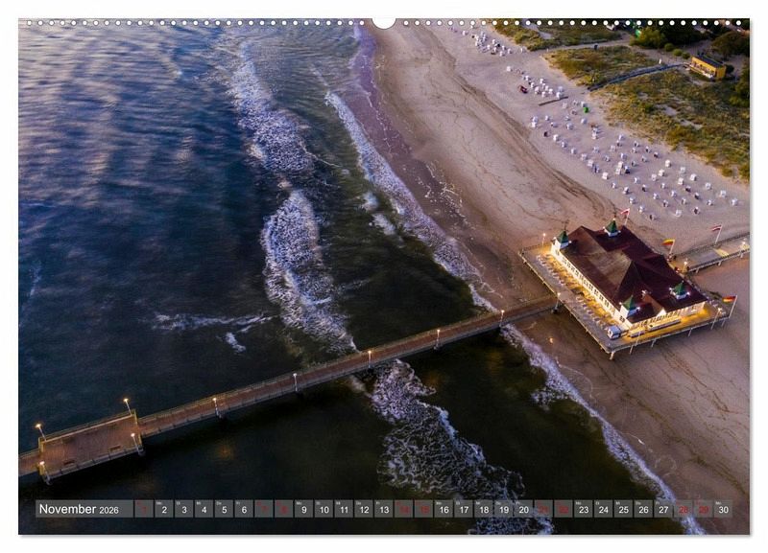The image size is (768, 553).
Task: Click the red-marked date 1 cell
Action: [x=144, y=510]
